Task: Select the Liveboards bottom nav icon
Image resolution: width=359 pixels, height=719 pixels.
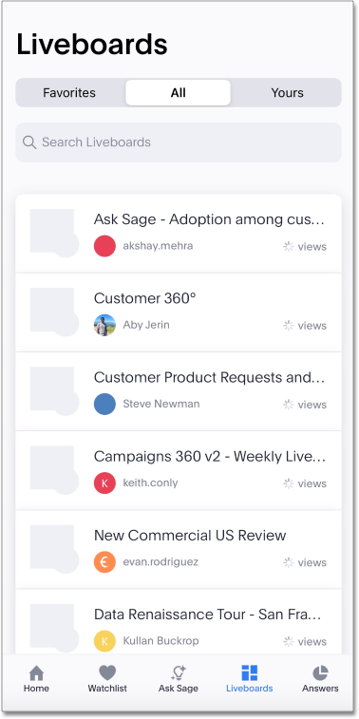Action: (250, 673)
